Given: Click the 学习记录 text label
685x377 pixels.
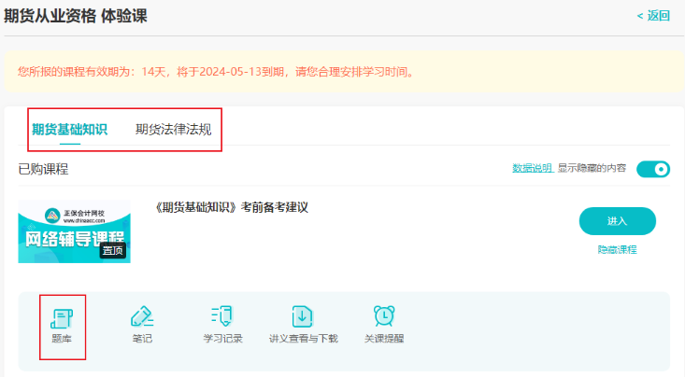Looking at the screenshot, I should point(222,339).
